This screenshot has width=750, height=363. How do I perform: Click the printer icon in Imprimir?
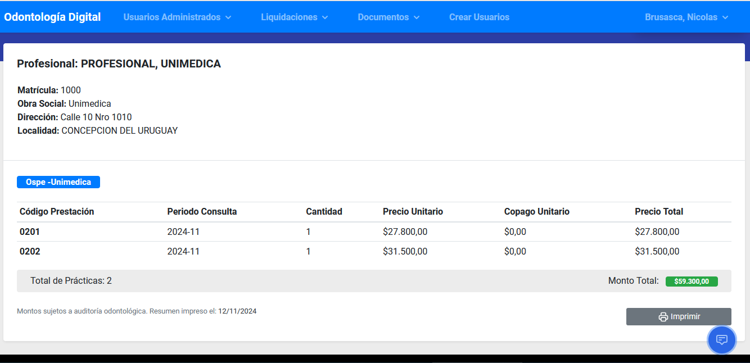point(663,317)
